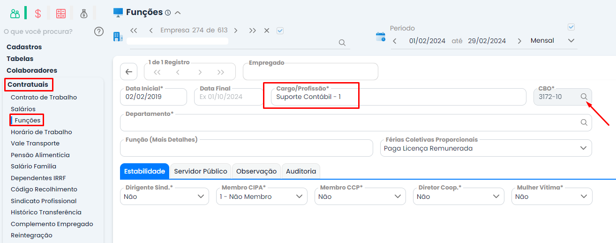Open Sindicato Profissional

pos(44,201)
